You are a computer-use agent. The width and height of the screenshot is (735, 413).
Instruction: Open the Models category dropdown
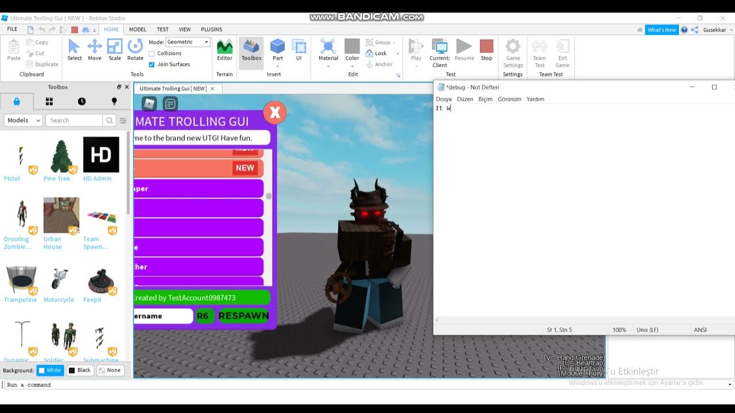[x=23, y=120]
